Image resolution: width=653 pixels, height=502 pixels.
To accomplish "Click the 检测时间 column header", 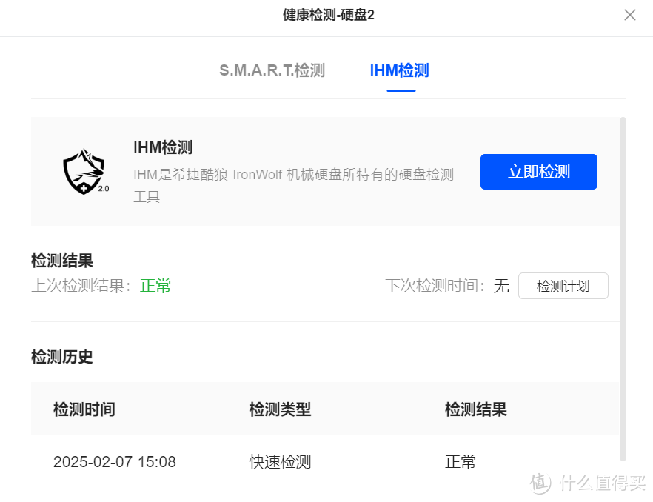I will 84,409.
